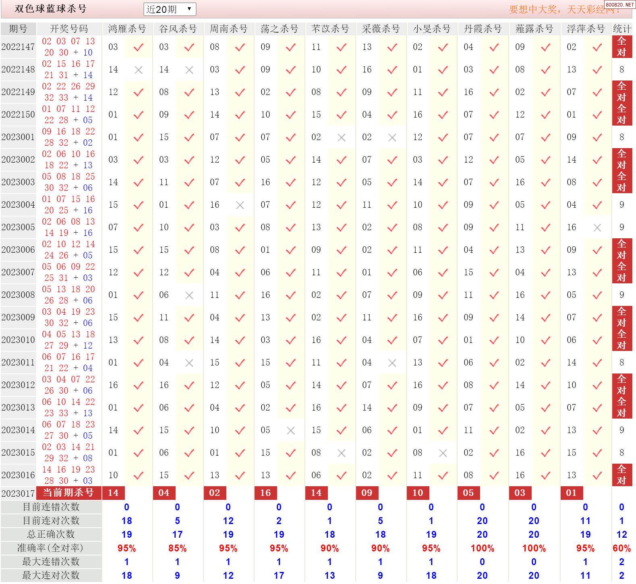Viewport: 636px width, 584px height.
Task: Select the 采薇杀号 column header
Action: (x=381, y=29)
